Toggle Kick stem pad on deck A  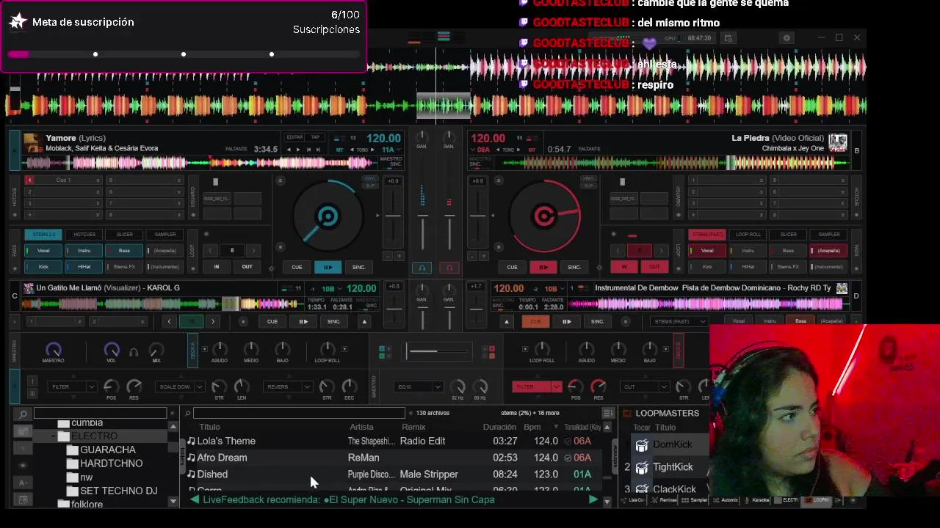pos(43,267)
